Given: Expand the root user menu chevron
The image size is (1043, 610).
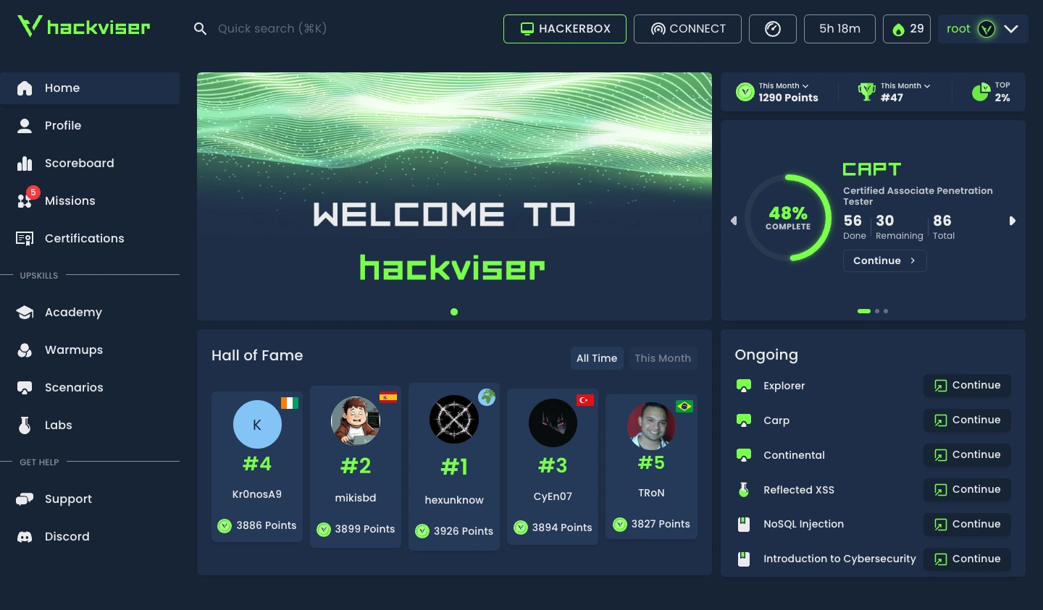Looking at the screenshot, I should click(x=1011, y=29).
